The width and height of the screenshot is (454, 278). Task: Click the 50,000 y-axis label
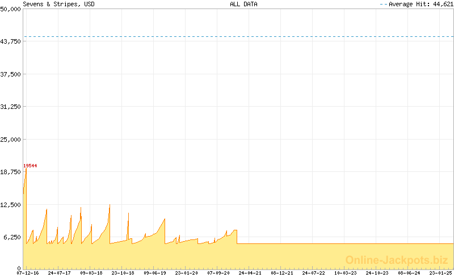[10, 9]
